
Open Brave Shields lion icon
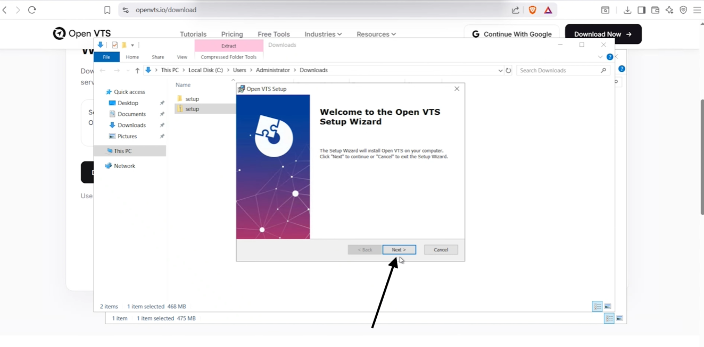(x=532, y=10)
